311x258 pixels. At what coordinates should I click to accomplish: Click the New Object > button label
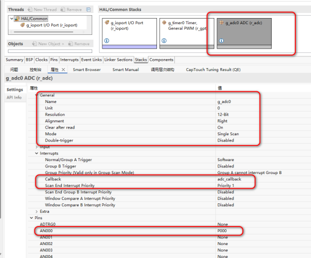click(x=51, y=44)
